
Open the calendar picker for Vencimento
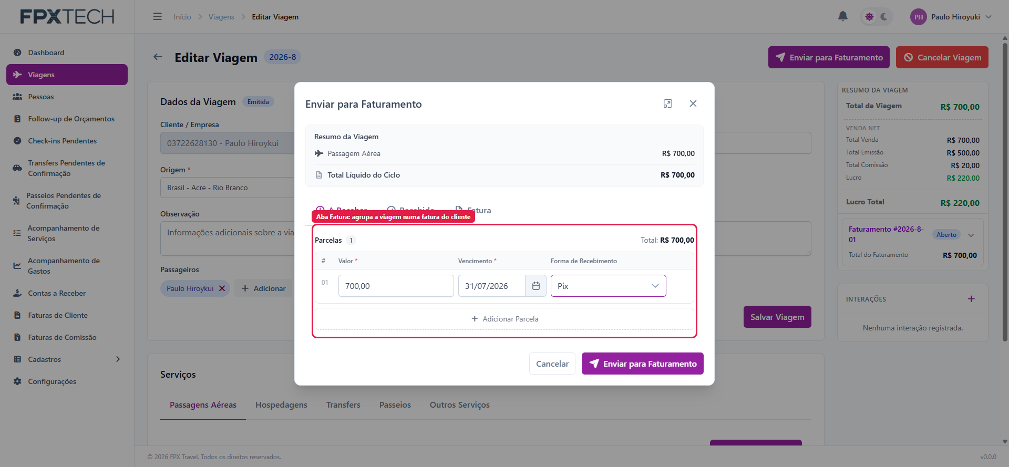[x=536, y=286]
